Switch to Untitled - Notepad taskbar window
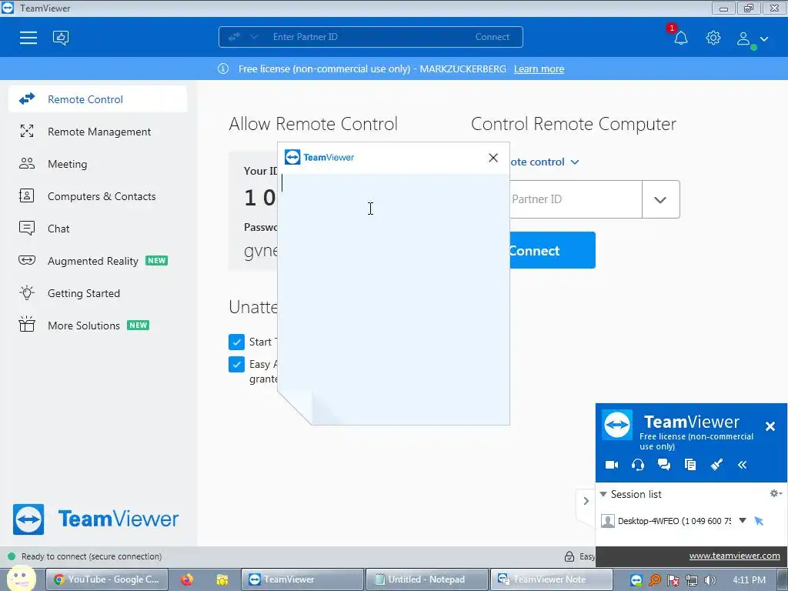 click(x=426, y=579)
